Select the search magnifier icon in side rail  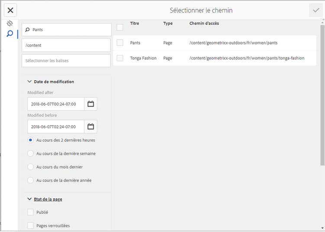[x=10, y=34]
